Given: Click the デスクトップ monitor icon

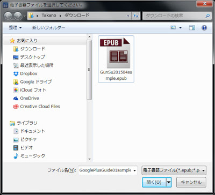Looking at the screenshot, I should click(16, 57).
